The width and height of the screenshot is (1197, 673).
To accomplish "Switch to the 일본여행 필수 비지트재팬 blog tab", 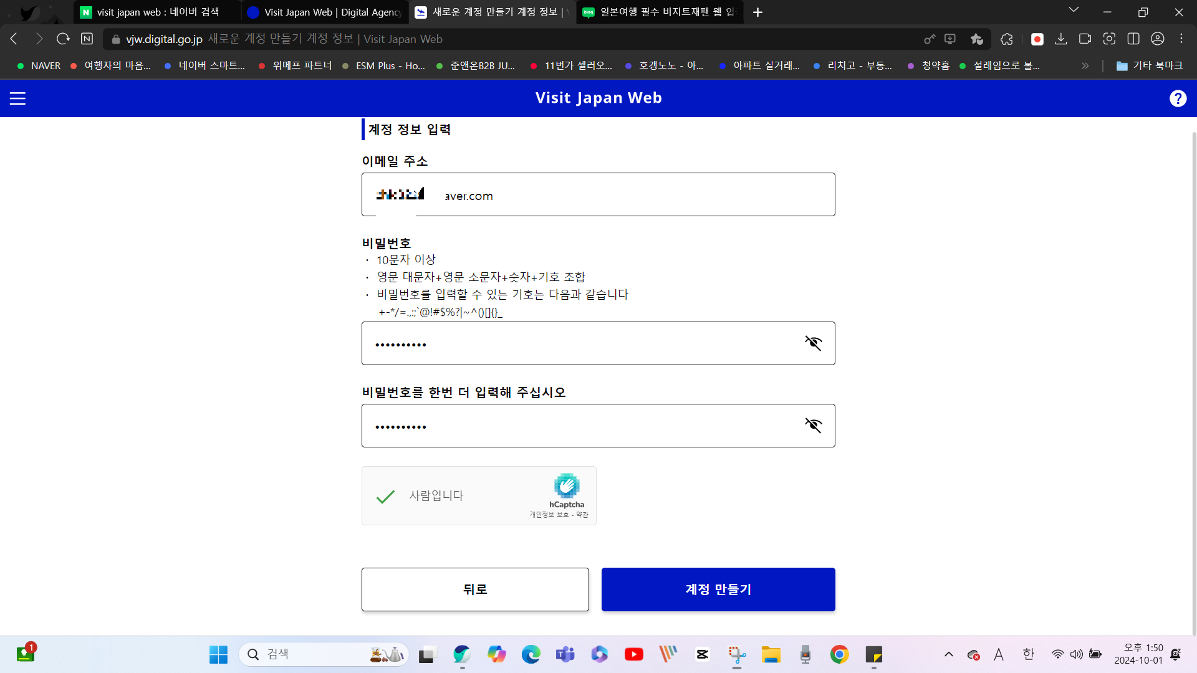I will 660,12.
